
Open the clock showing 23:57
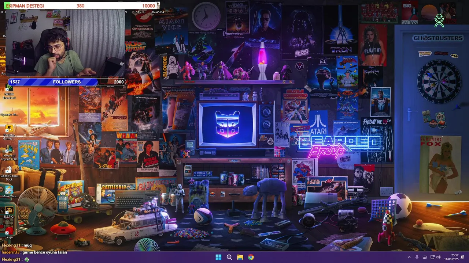pos(451,257)
